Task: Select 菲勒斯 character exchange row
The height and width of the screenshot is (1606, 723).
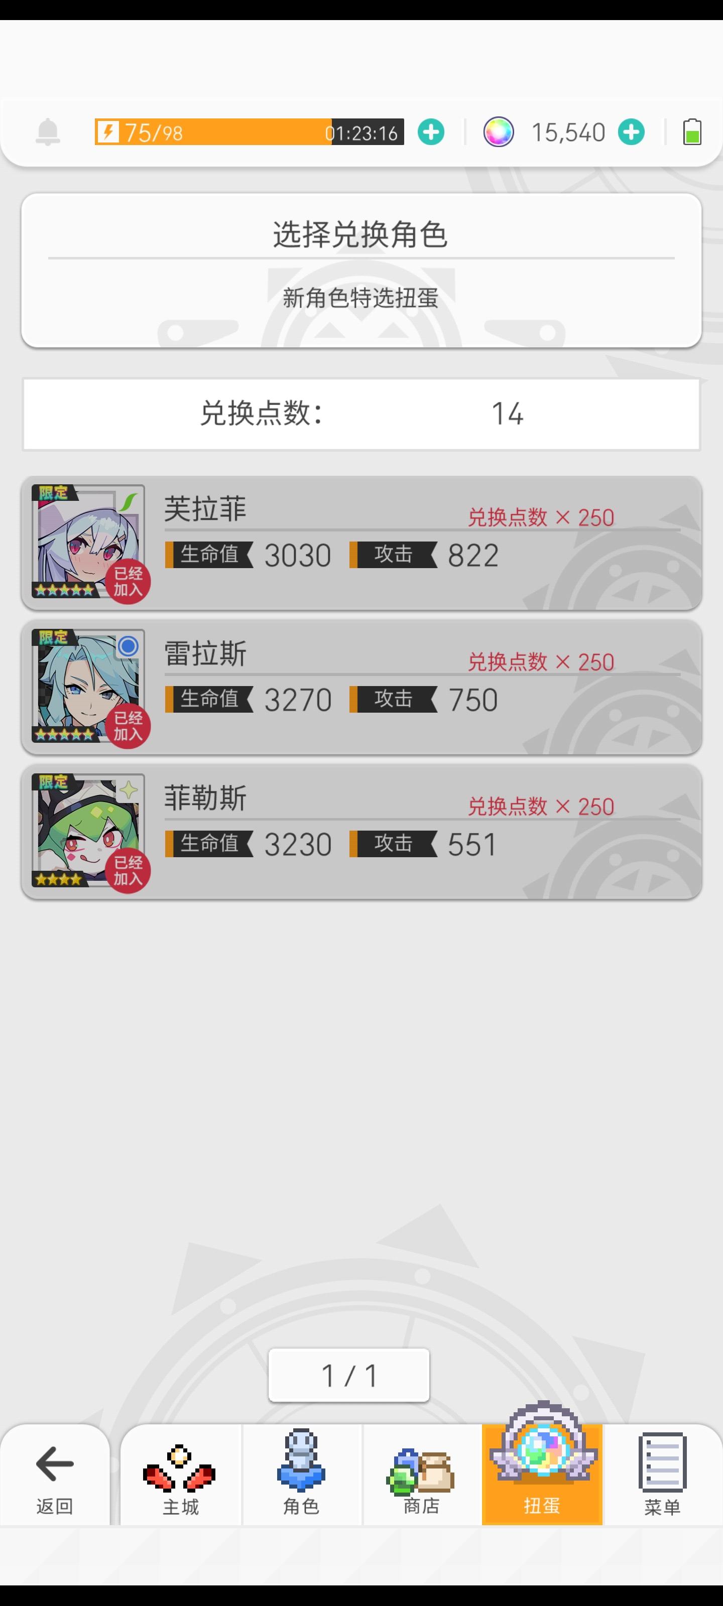Action: click(x=361, y=832)
